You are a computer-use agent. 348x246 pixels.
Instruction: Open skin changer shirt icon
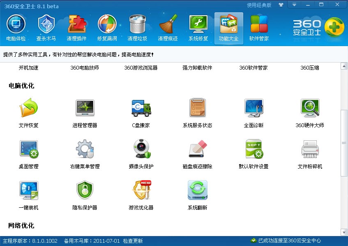coord(281,5)
